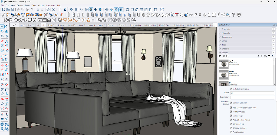Image resolution: width=277 pixels, height=135 pixels.
Task: Toggle the Camera Location checkbox
Action: coord(231,103)
